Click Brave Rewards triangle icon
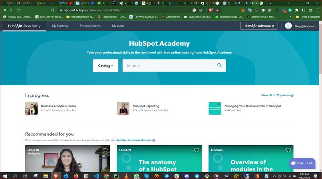Screen dimensions: 322x179 coord(217,10)
